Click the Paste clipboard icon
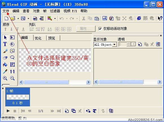The height and width of the screenshot is (122, 164). pos(97,18)
